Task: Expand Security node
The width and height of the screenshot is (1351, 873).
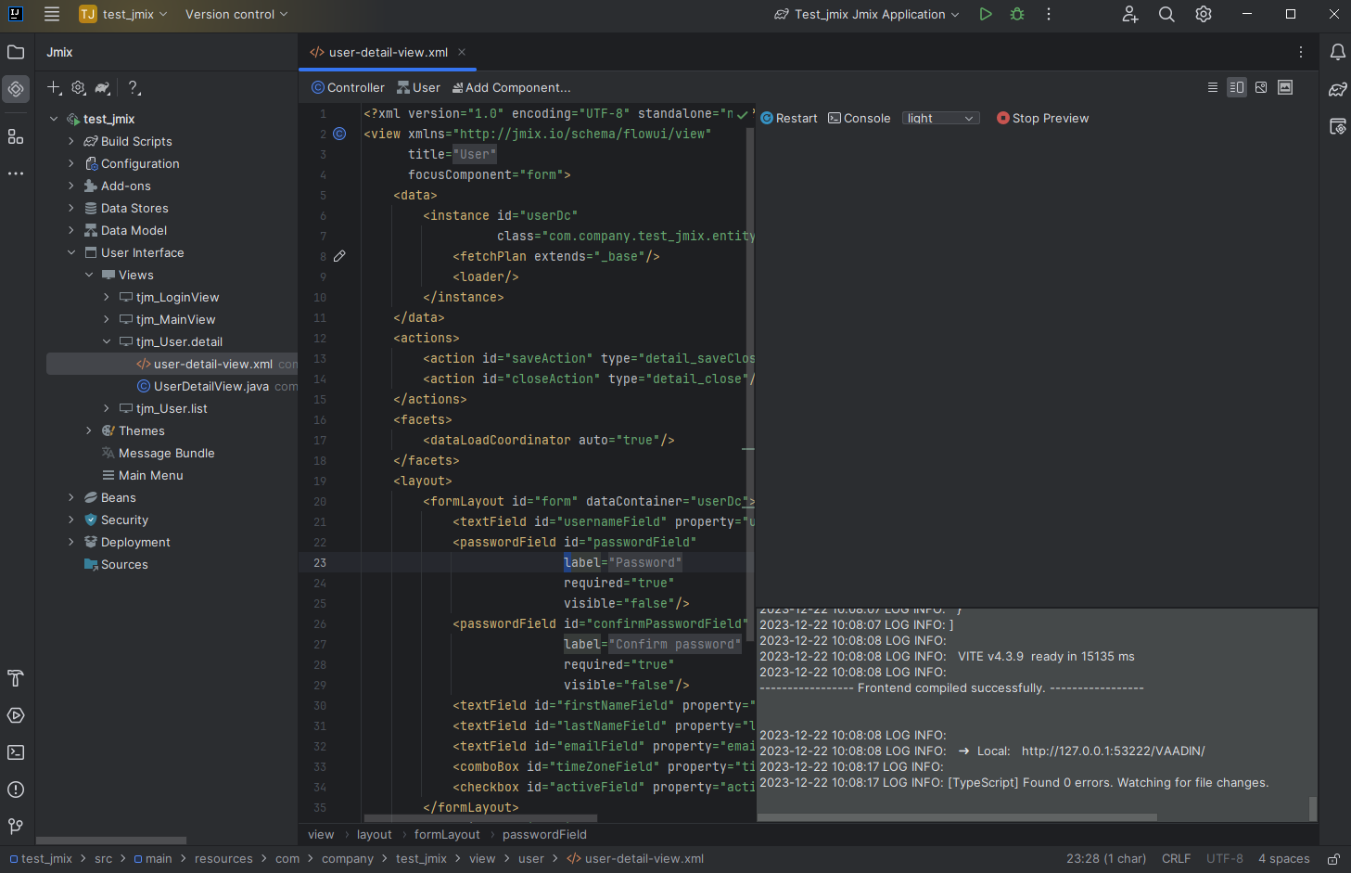Action: tap(71, 520)
